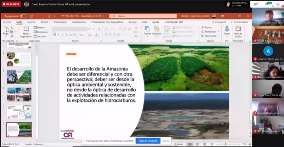Click the Portapapeles dialog launcher
The height and width of the screenshot is (147, 284).
point(17,41)
